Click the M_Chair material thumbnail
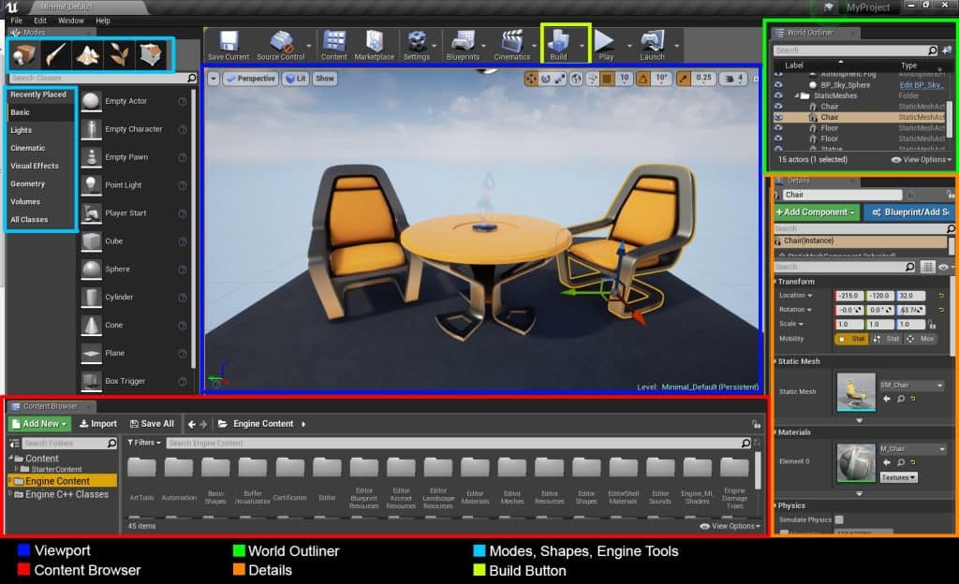Image resolution: width=959 pixels, height=584 pixels. click(856, 463)
